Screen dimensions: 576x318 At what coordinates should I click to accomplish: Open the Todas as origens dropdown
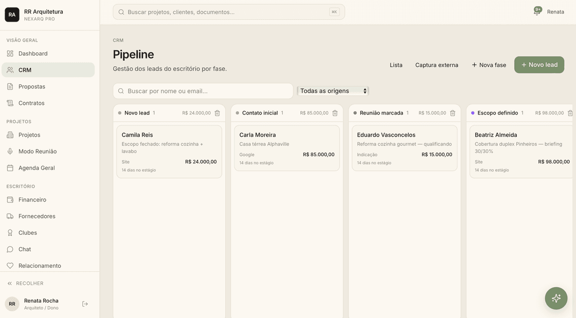[x=333, y=91]
